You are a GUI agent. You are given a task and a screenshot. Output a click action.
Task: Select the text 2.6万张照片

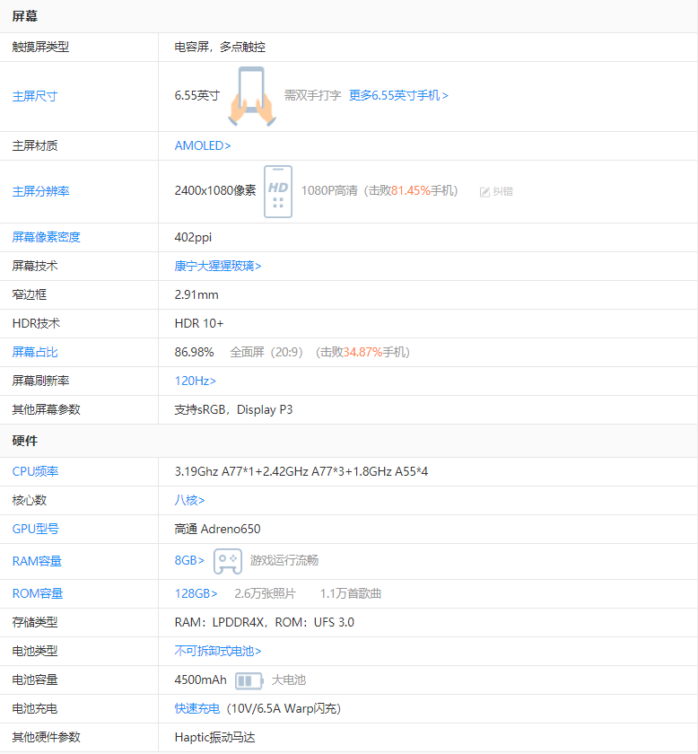(265, 593)
